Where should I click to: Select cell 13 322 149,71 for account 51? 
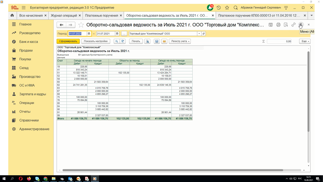point(77,73)
